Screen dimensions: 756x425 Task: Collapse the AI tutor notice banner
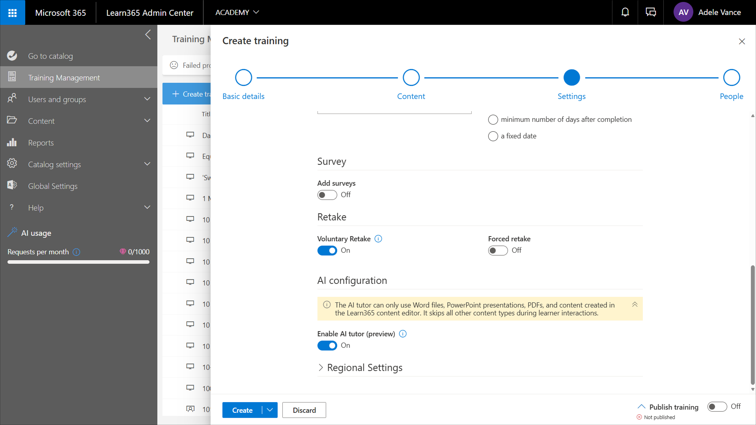coord(635,305)
